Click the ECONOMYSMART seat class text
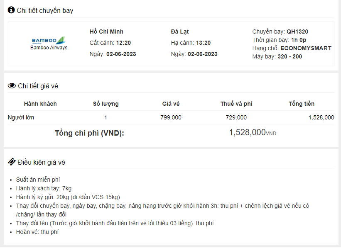The image size is (341, 248). pyautogui.click(x=306, y=48)
